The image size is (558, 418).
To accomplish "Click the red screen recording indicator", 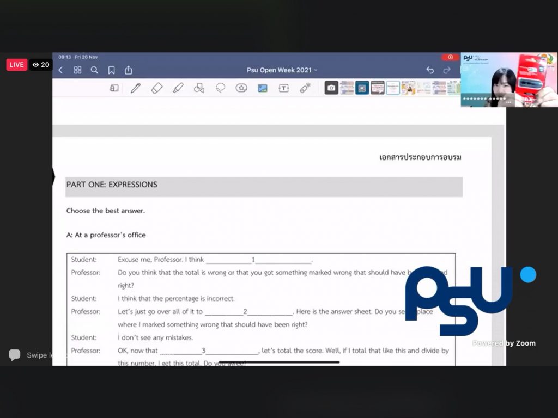I will 450,57.
